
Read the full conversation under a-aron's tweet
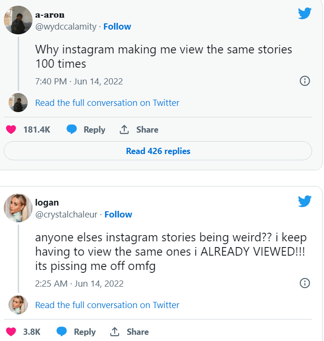[x=107, y=103]
